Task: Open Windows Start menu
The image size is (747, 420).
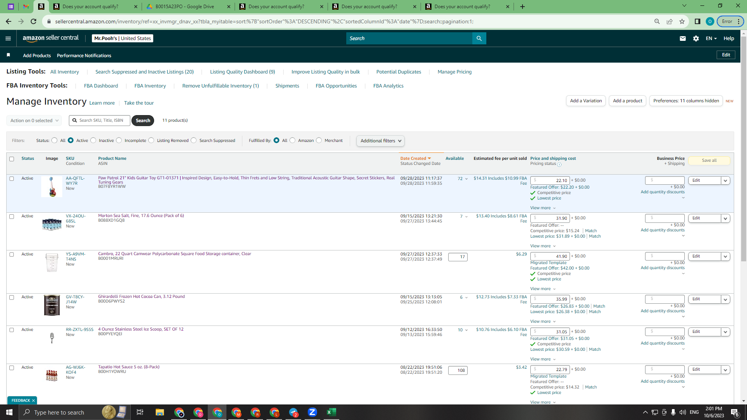Action: click(9, 412)
